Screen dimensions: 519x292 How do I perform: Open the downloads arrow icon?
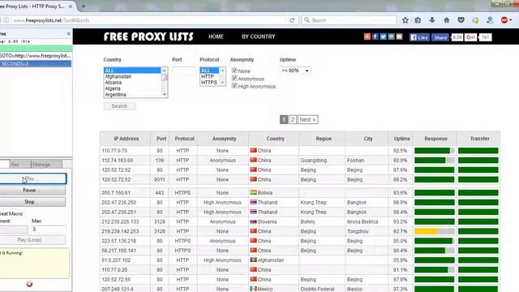click(x=432, y=20)
